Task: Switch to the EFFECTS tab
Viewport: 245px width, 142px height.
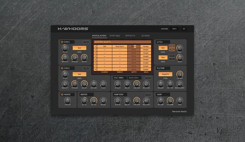Action: tap(130, 35)
